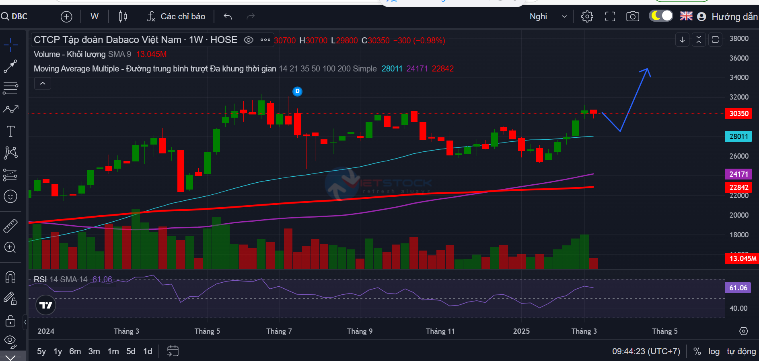Enter fullscreen chart mode
This screenshot has height=361, width=759.
pos(610,16)
